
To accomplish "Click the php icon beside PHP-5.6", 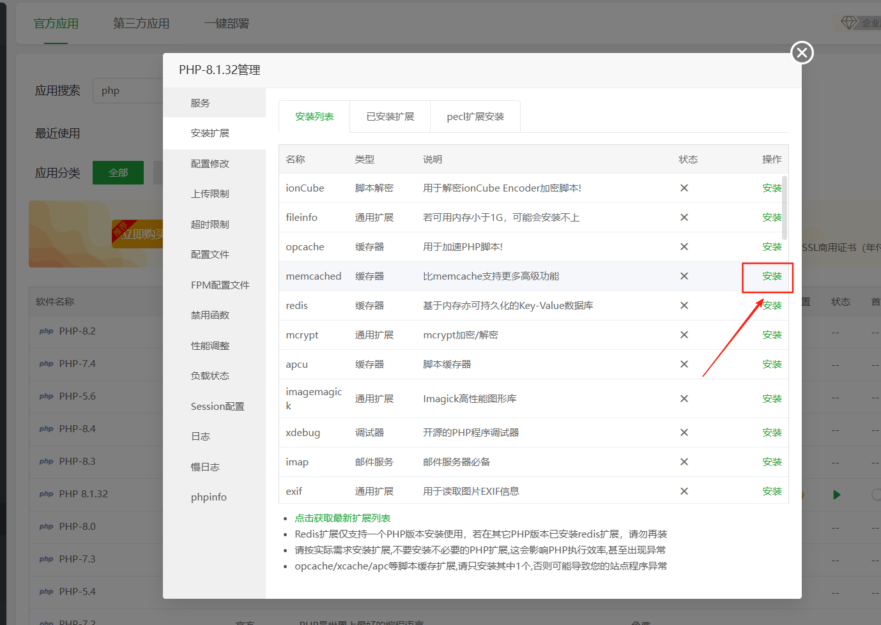I will 46,396.
